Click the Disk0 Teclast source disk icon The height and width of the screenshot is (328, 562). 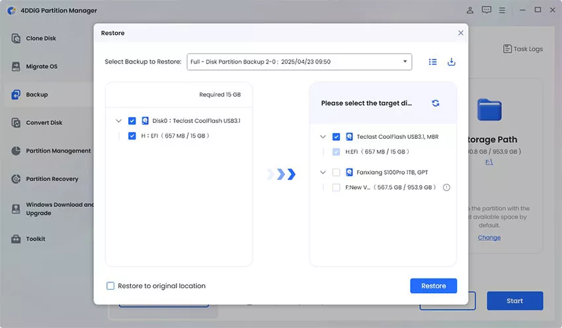pyautogui.click(x=145, y=121)
